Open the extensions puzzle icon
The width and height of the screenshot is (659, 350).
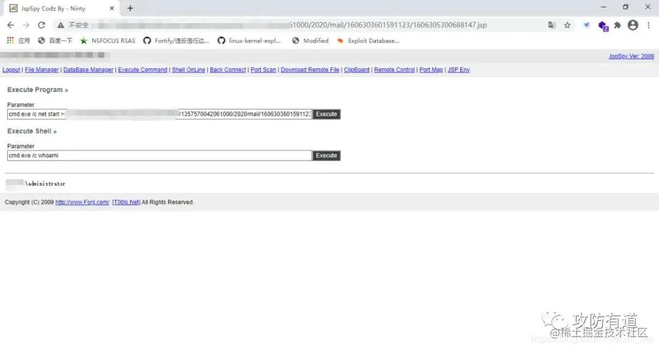(618, 25)
